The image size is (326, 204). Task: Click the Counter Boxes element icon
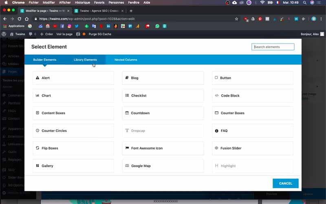point(217,113)
